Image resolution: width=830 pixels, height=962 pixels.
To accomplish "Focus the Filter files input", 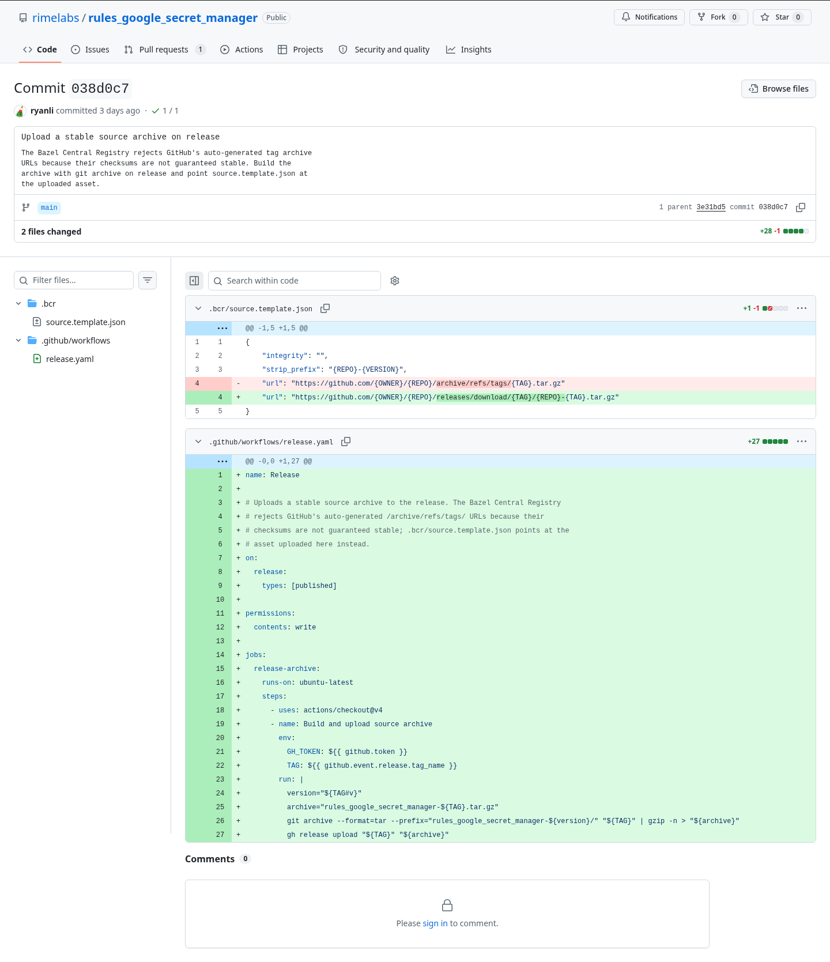I will pyautogui.click(x=74, y=280).
